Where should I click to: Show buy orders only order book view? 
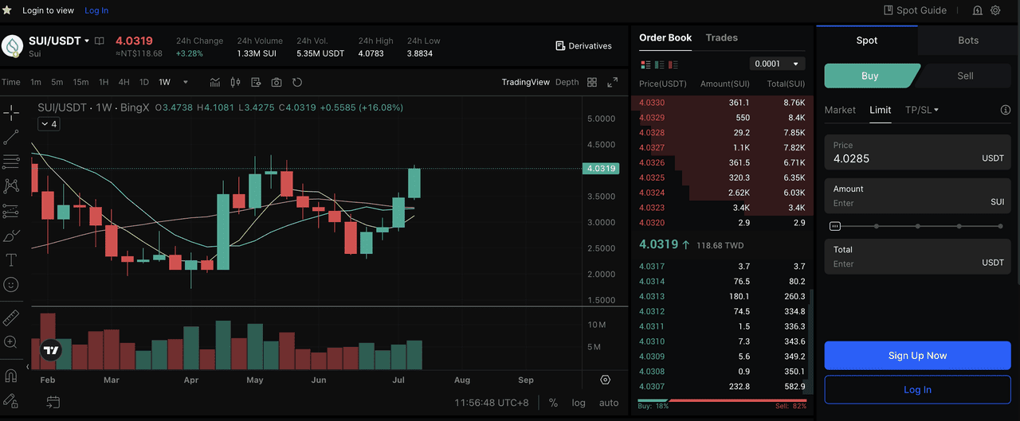click(659, 64)
